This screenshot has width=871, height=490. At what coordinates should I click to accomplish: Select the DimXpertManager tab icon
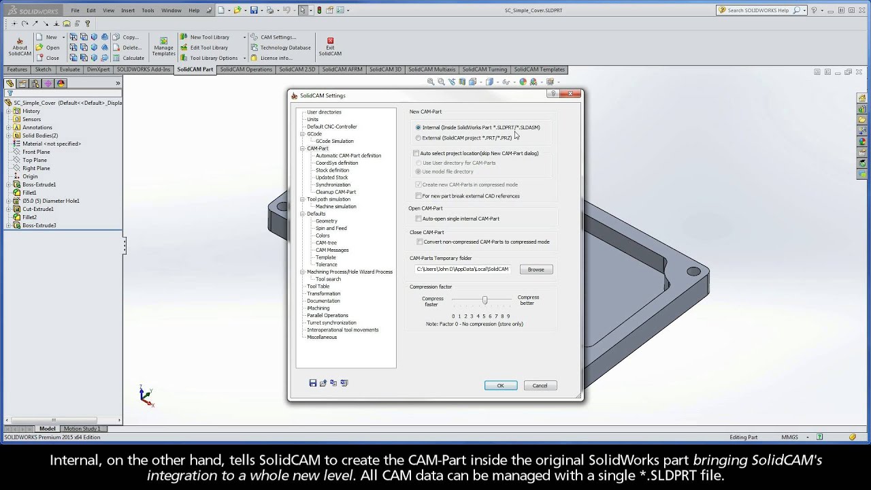[48, 83]
